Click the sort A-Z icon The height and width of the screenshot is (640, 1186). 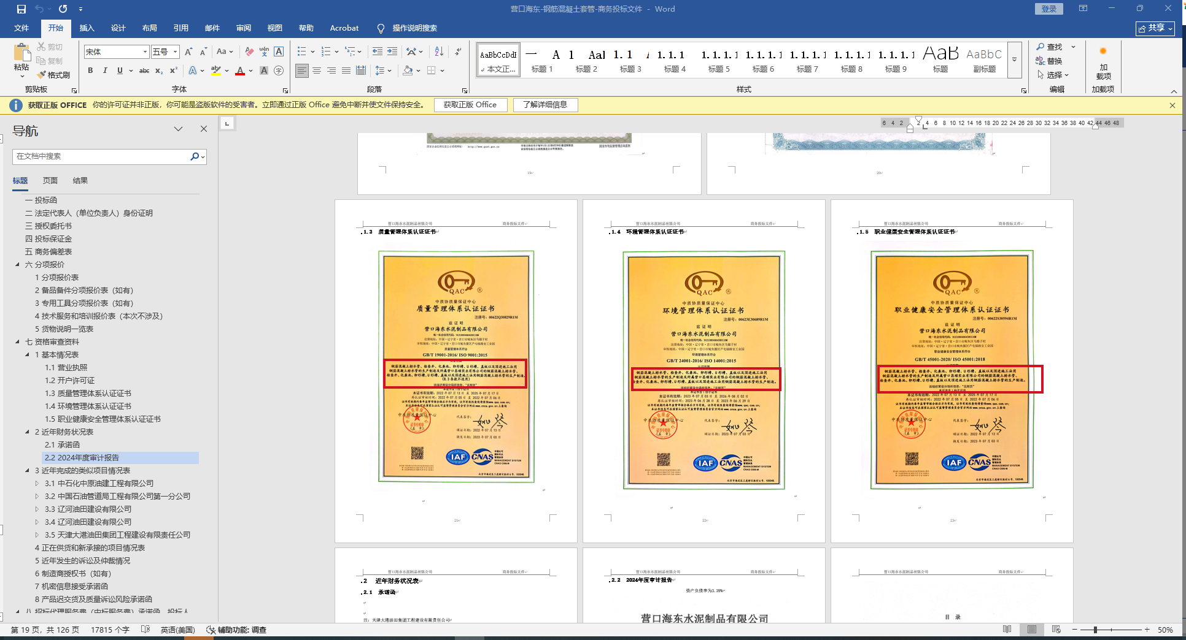[x=439, y=51]
